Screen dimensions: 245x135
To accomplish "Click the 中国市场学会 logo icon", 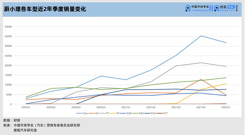I will [188, 8].
